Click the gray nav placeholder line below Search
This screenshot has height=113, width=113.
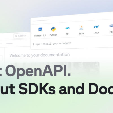coord(9,44)
